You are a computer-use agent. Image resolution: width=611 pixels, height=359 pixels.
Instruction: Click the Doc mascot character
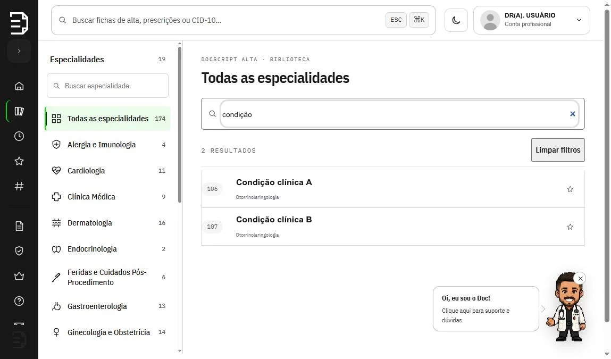(x=567, y=308)
